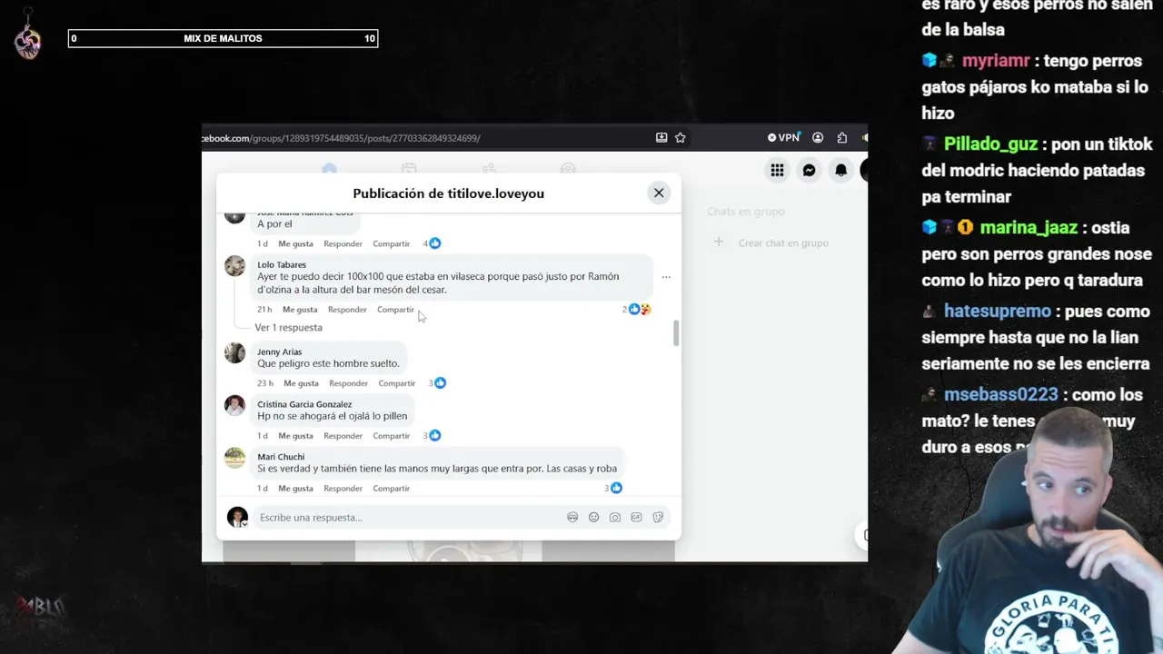This screenshot has width=1163, height=654.
Task: Bookmark this page with the star icon
Action: click(681, 138)
